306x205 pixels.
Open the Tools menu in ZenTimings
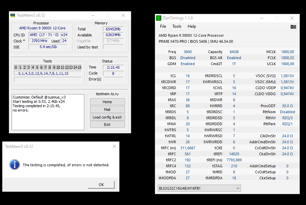point(177,26)
